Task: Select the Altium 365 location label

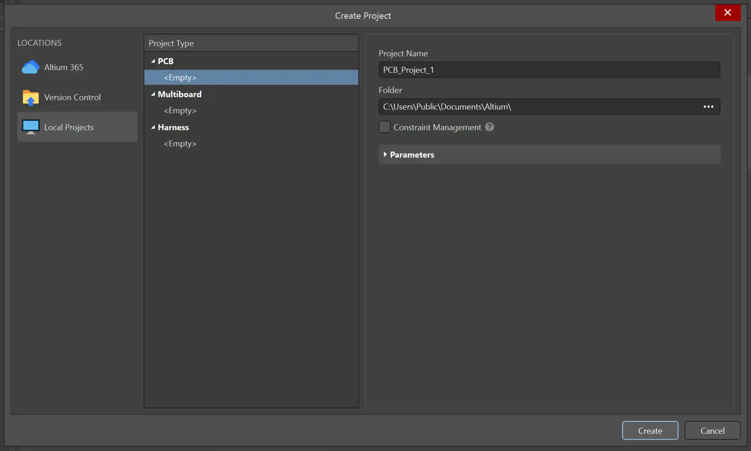Action: click(x=64, y=67)
